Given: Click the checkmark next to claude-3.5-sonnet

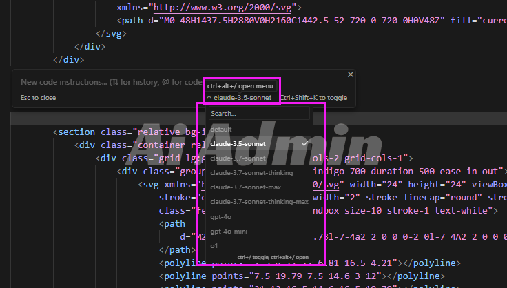Looking at the screenshot, I should pyautogui.click(x=304, y=143).
